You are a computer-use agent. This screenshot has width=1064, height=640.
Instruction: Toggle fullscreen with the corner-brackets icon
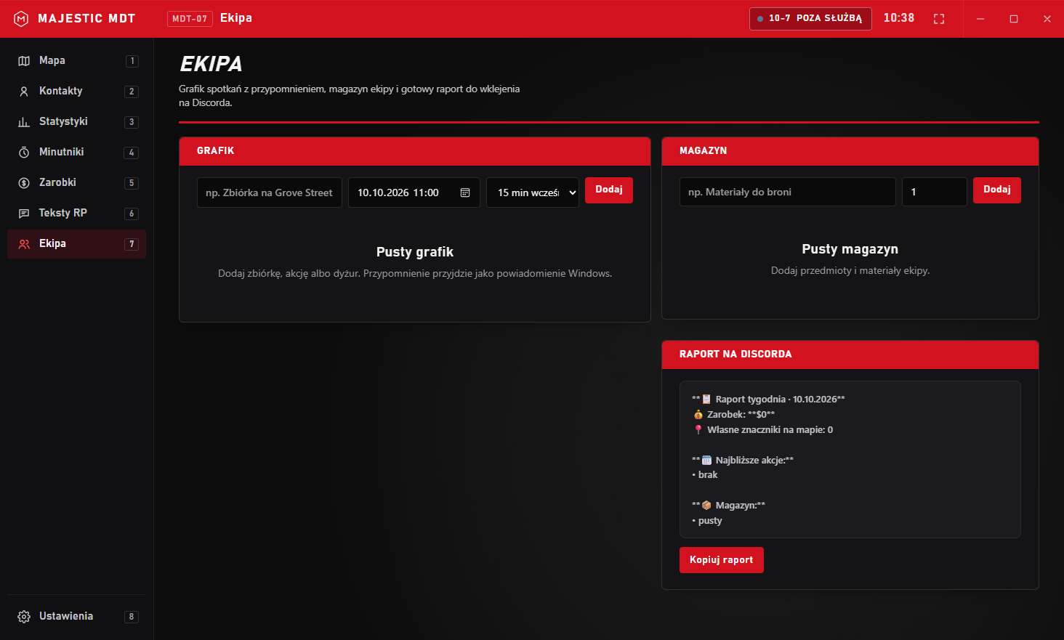[x=939, y=19]
